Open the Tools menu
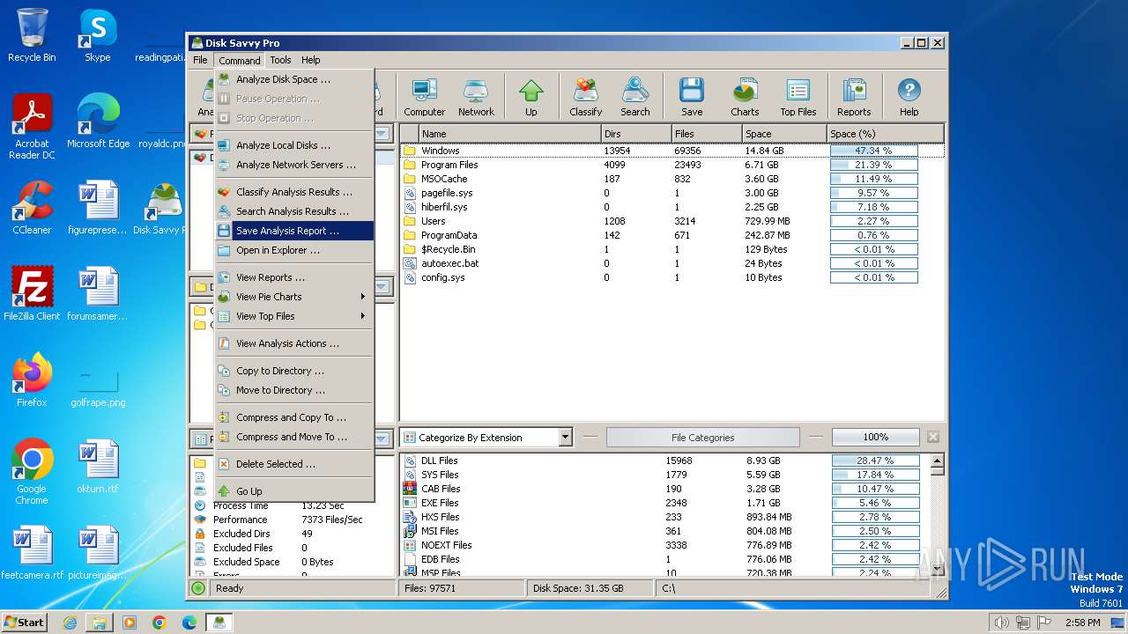This screenshot has width=1128, height=634. click(280, 60)
